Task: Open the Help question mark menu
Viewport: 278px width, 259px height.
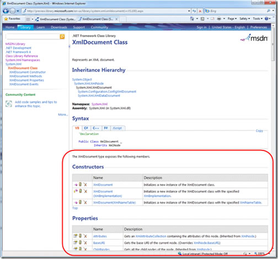Action: [268, 19]
